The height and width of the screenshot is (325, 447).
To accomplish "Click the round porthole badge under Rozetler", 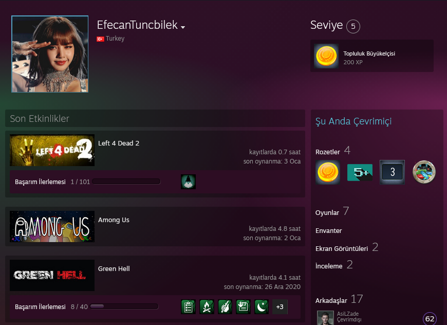I will (x=424, y=172).
